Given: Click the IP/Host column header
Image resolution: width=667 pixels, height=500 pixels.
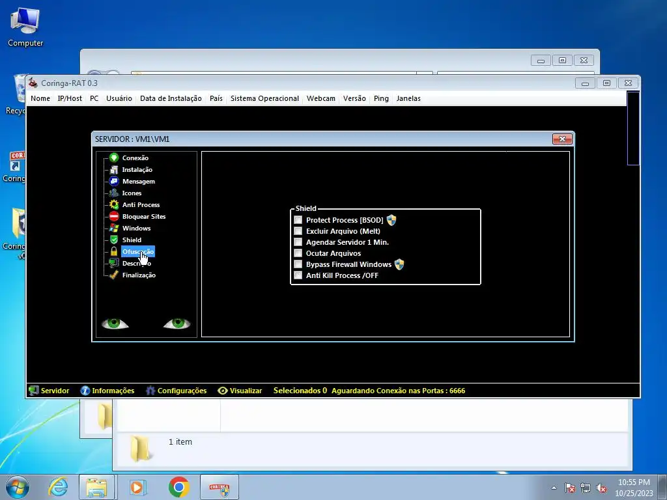Looking at the screenshot, I should coord(70,98).
